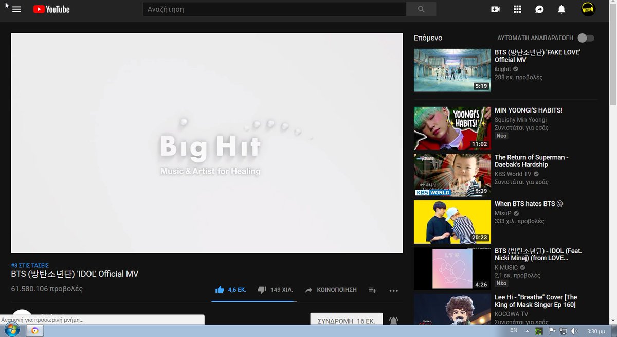Click the 149 ΧΙΛ. dislike count

pyautogui.click(x=282, y=290)
